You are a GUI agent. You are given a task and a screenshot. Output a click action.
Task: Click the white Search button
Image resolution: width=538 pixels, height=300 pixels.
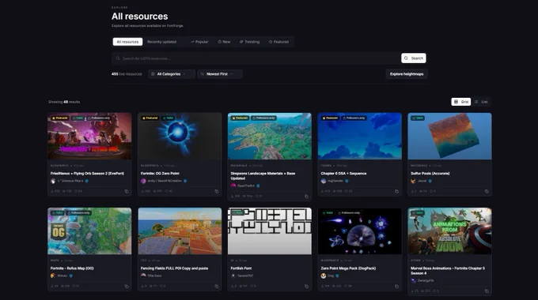[414, 58]
